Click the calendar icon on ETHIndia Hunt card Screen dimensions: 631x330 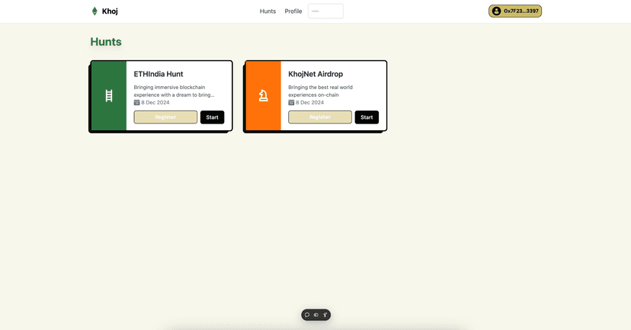pos(137,102)
